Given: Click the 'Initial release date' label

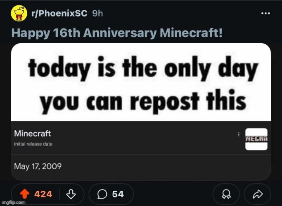Looking at the screenshot, I should [33, 144].
